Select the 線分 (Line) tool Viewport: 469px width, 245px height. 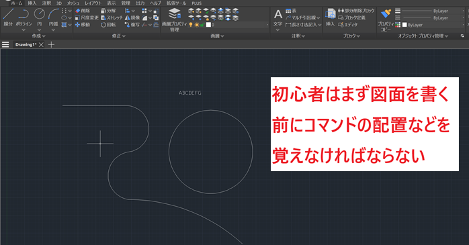coord(8,17)
